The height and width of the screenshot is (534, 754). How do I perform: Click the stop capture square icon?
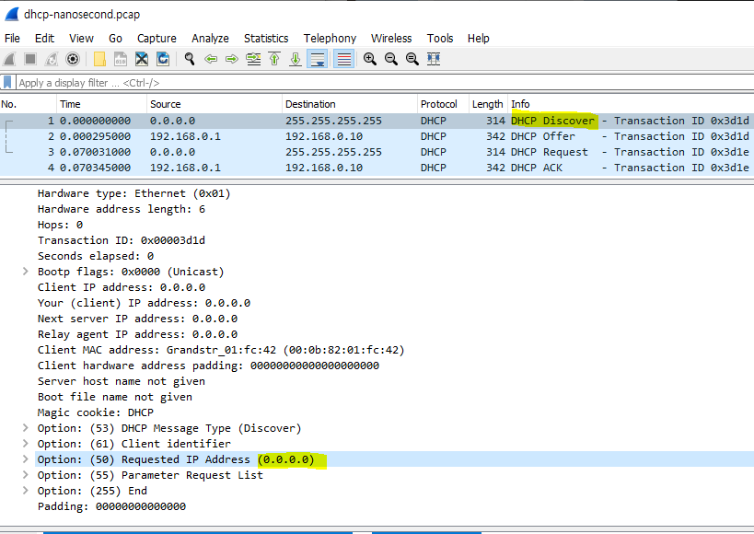30,59
